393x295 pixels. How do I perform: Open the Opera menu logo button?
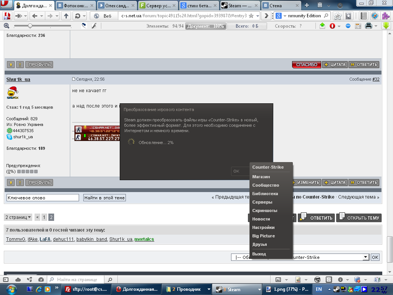(x=6, y=4)
